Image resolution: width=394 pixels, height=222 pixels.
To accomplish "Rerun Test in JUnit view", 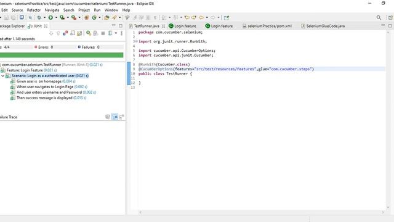I will click(89, 33).
